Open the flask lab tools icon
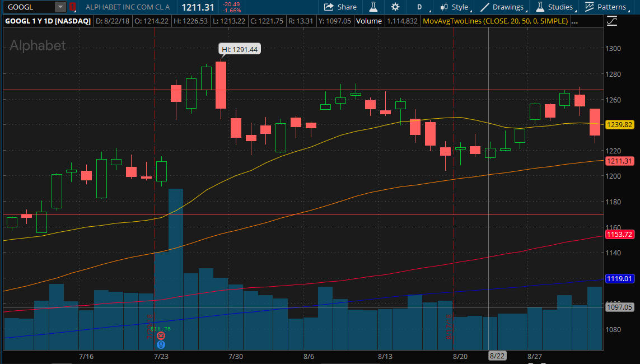Image resolution: width=640 pixels, height=364 pixels. coord(373,7)
